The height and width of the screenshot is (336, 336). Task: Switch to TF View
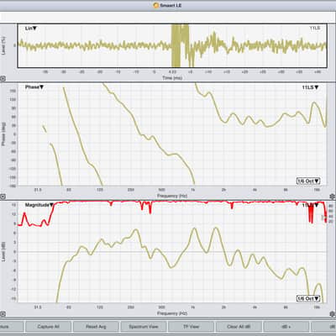[x=191, y=327]
